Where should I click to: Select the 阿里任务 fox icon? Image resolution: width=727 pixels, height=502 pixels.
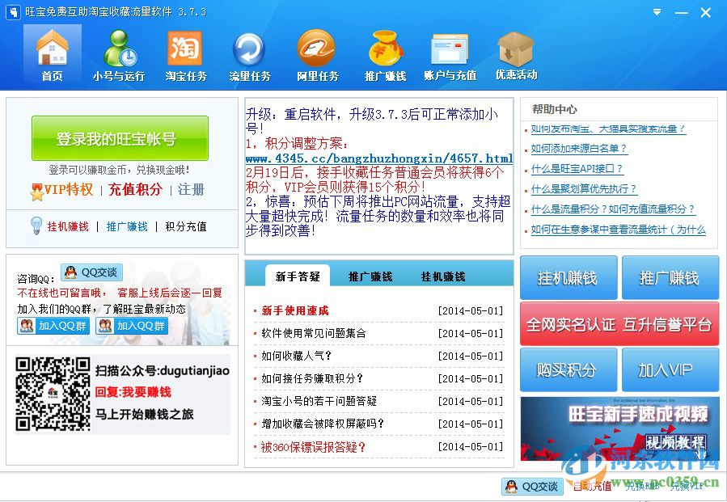316,50
